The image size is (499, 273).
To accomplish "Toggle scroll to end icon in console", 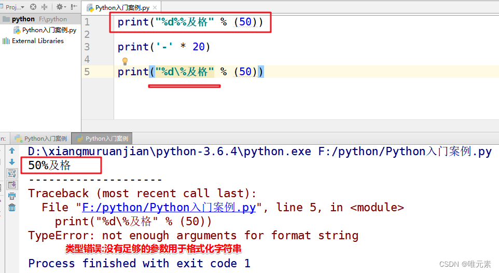I will [12, 185].
